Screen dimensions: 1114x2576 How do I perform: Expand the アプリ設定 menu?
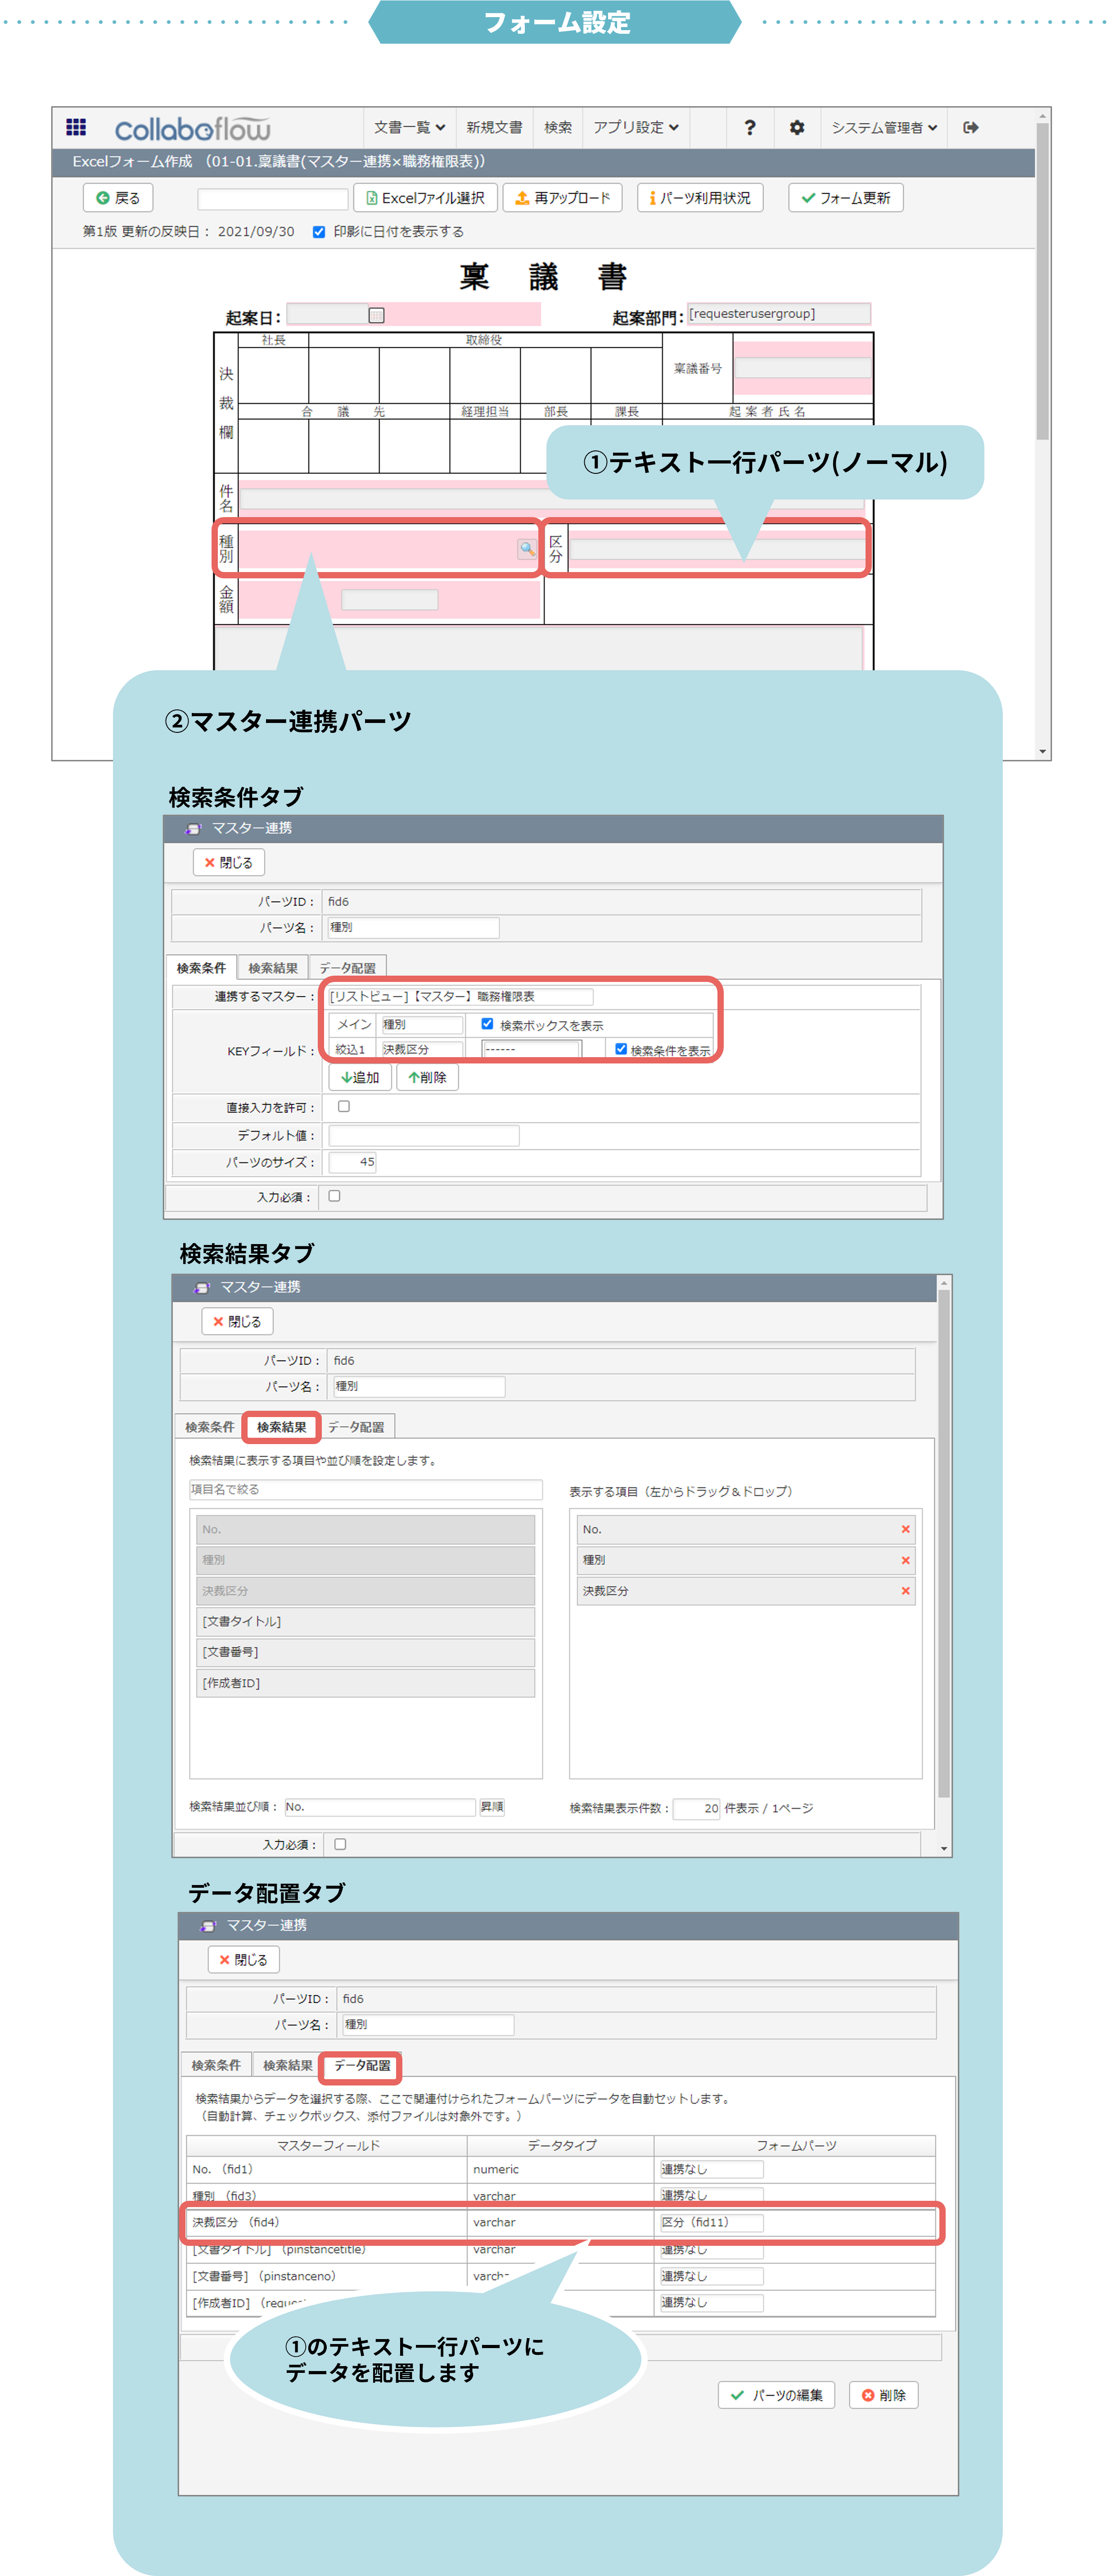636,127
